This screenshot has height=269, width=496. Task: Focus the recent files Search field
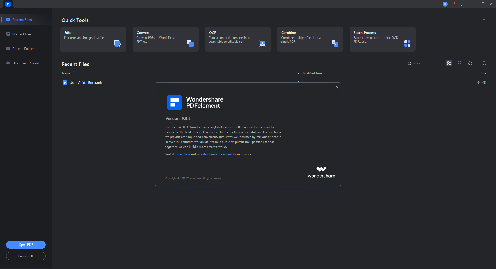pyautogui.click(x=424, y=63)
